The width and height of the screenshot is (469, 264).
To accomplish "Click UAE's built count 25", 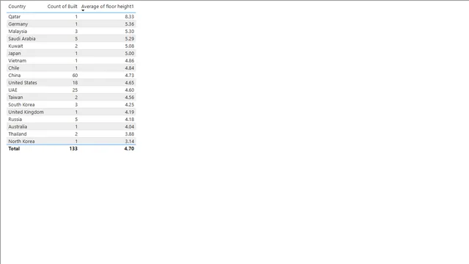I will click(75, 89).
